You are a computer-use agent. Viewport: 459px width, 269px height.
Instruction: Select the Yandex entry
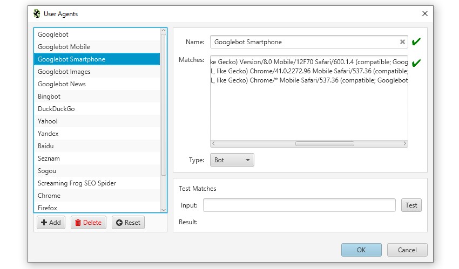pos(97,134)
